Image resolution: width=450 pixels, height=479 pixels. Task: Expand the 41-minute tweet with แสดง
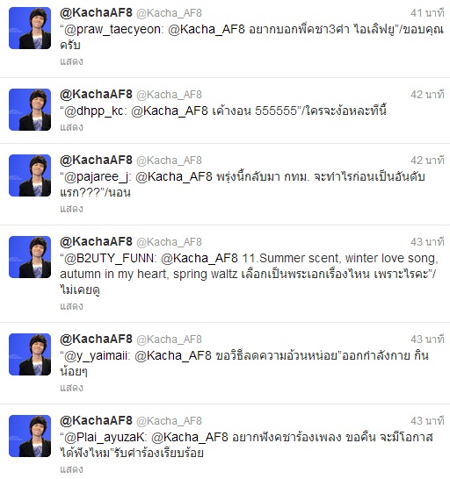(71, 61)
